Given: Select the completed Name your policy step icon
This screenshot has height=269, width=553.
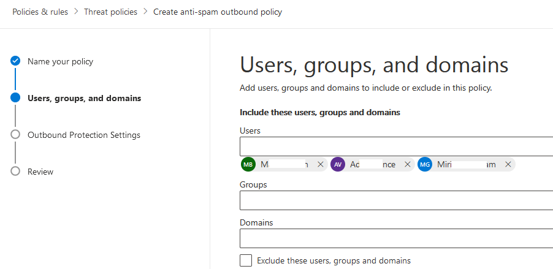Looking at the screenshot, I should tap(15, 61).
